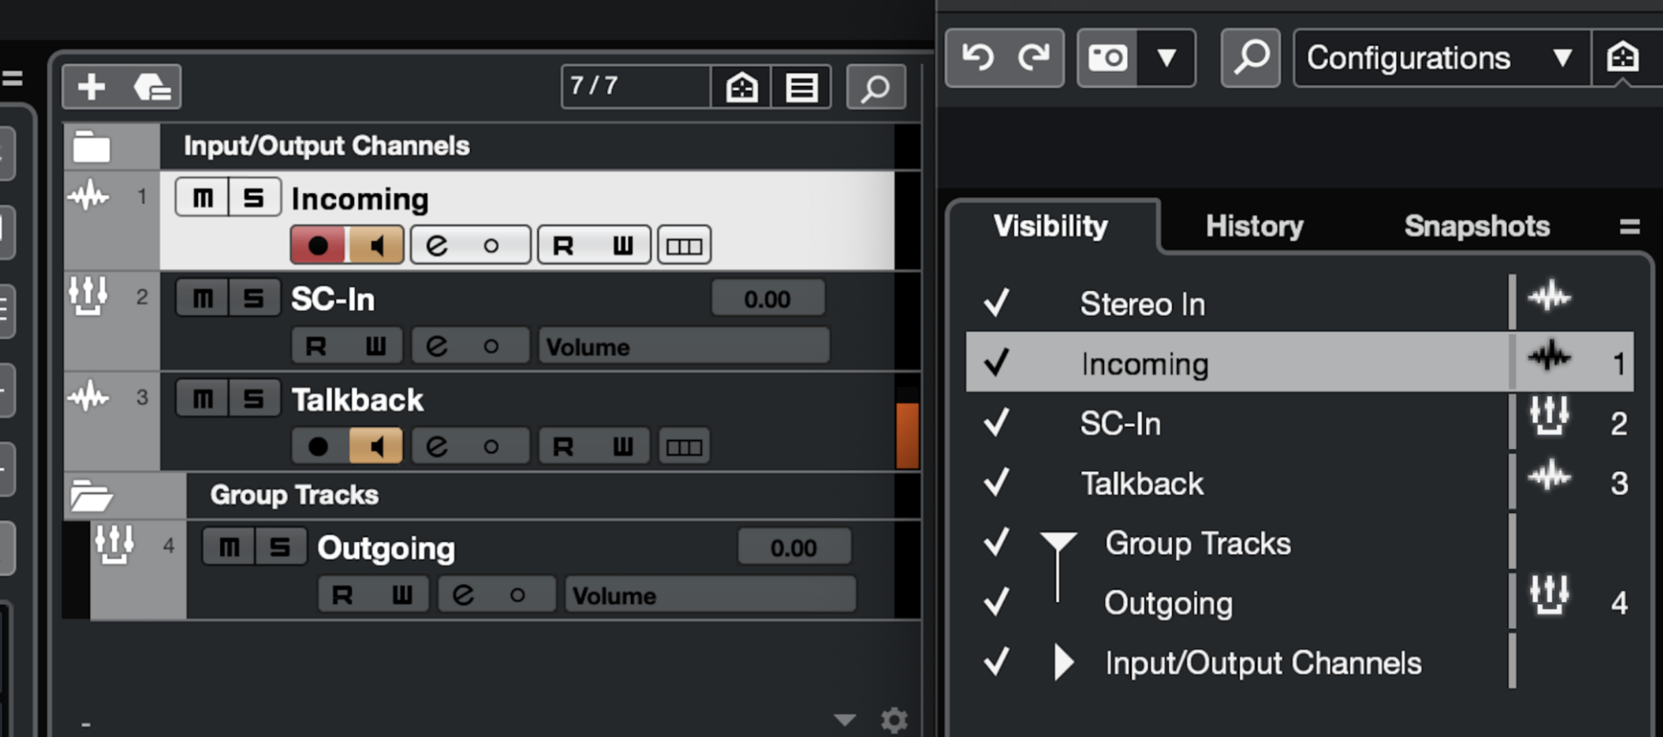
Task: Solo the SC-In track
Action: point(253,298)
